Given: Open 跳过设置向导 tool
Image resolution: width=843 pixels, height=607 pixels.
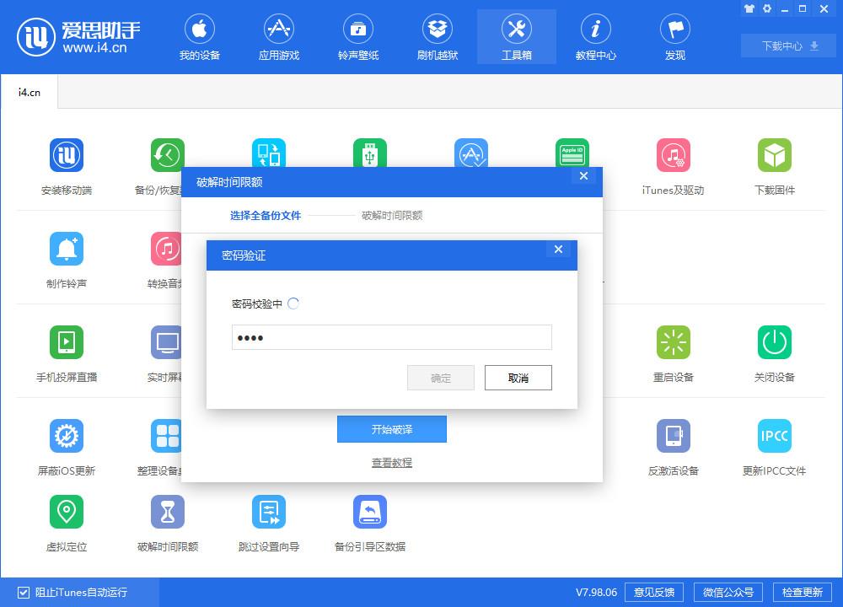Looking at the screenshot, I should click(x=269, y=524).
